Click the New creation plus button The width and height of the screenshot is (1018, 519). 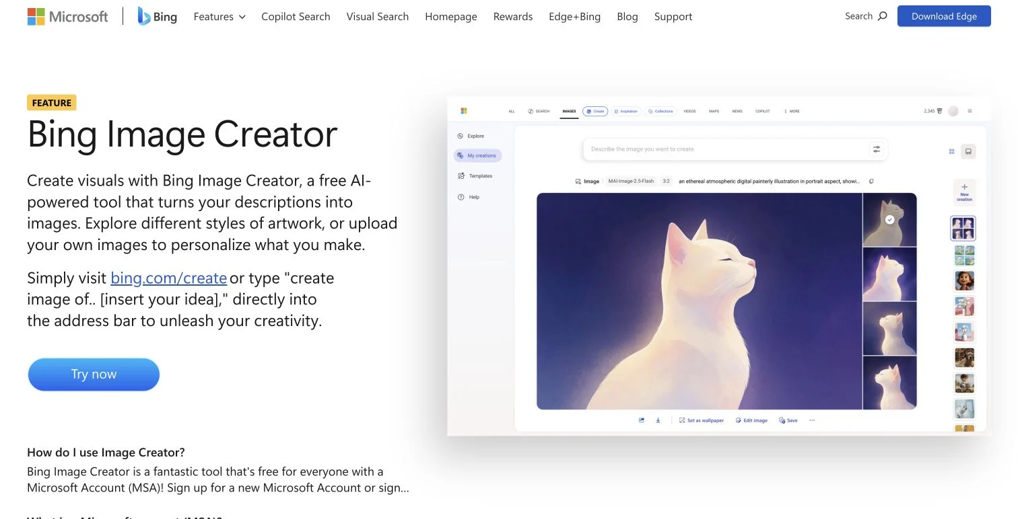click(x=964, y=192)
